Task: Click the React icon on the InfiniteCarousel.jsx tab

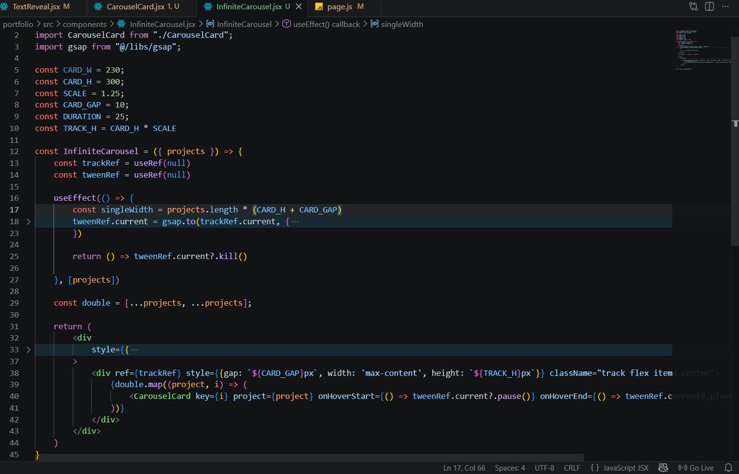Action: 208,6
